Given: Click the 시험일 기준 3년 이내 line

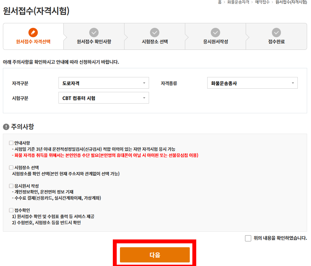Looking at the screenshot, I should [x=94, y=149].
